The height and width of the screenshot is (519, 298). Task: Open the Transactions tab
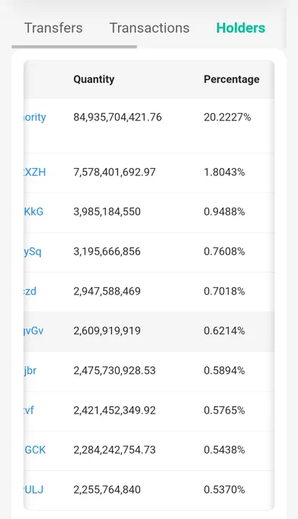(149, 27)
